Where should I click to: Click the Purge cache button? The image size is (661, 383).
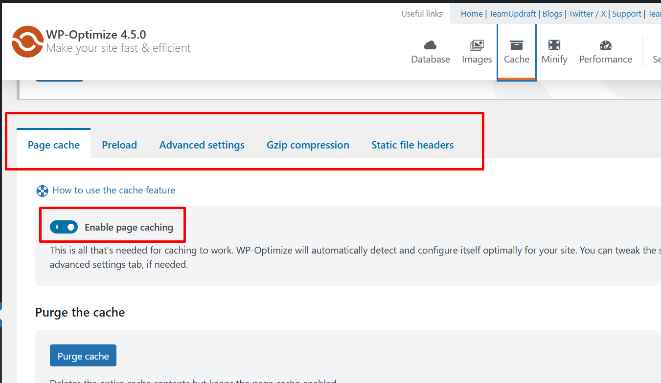click(x=83, y=356)
